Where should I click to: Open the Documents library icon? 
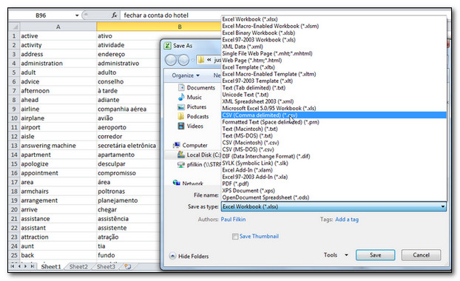(x=181, y=87)
